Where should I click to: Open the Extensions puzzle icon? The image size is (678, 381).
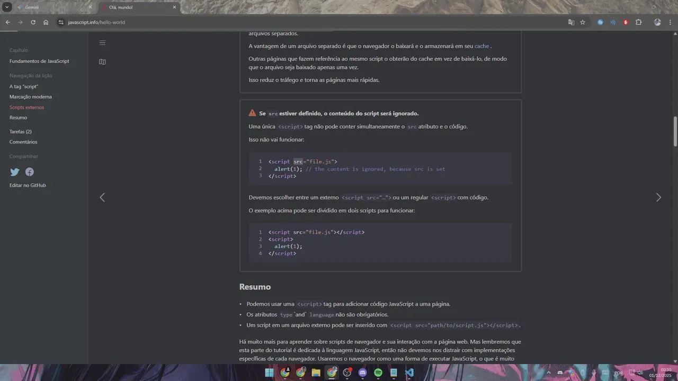[x=638, y=22]
